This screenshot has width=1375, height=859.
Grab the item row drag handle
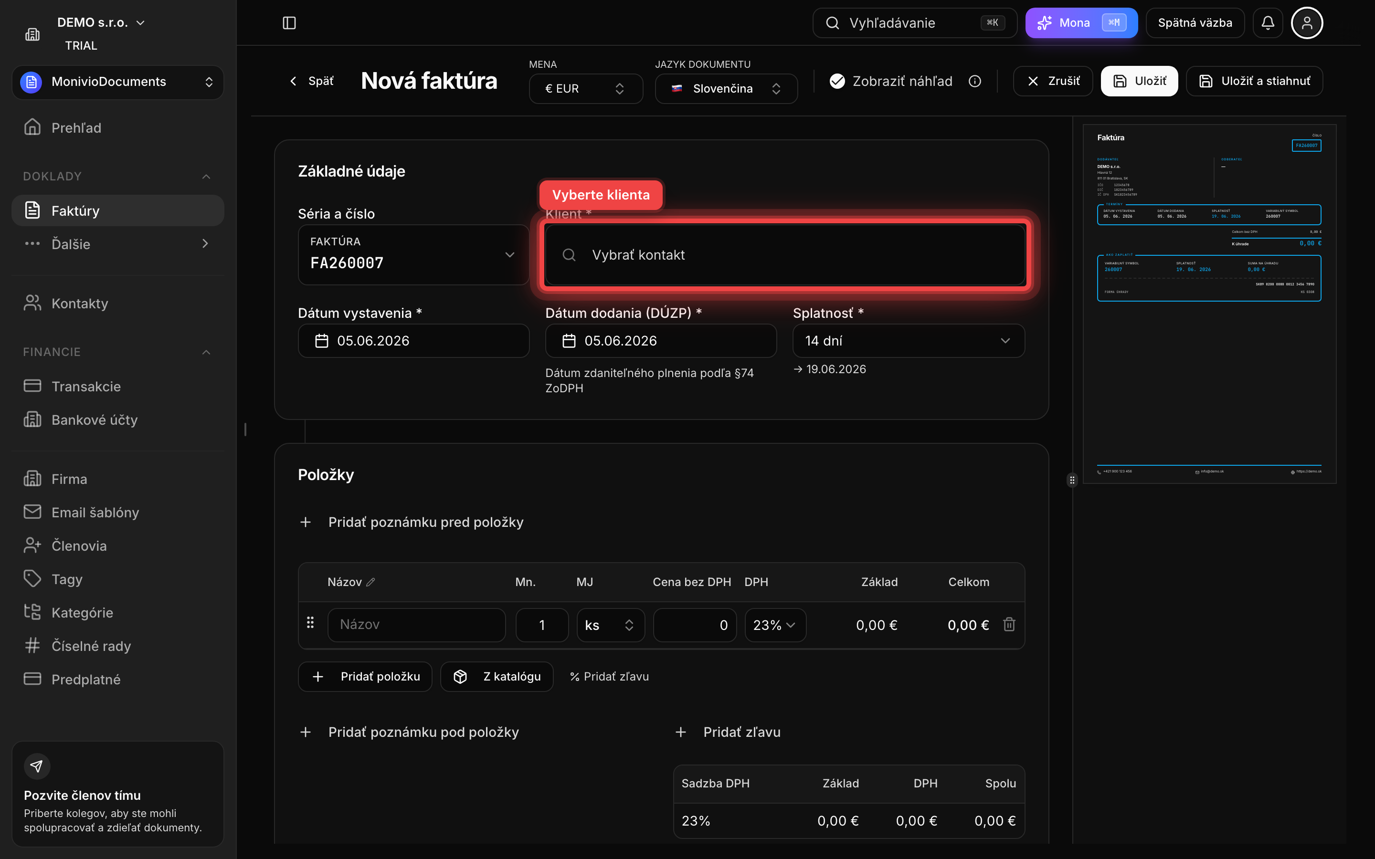click(310, 623)
